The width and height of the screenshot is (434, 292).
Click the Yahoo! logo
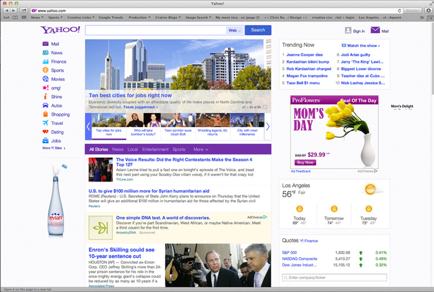point(60,29)
